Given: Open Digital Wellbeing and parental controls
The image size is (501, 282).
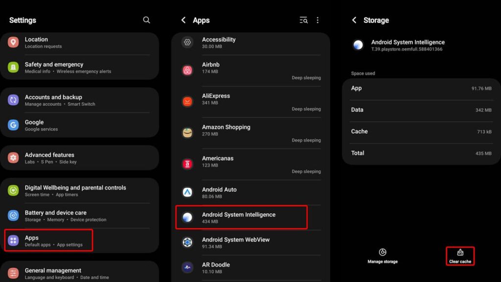Looking at the screenshot, I should pos(79,190).
